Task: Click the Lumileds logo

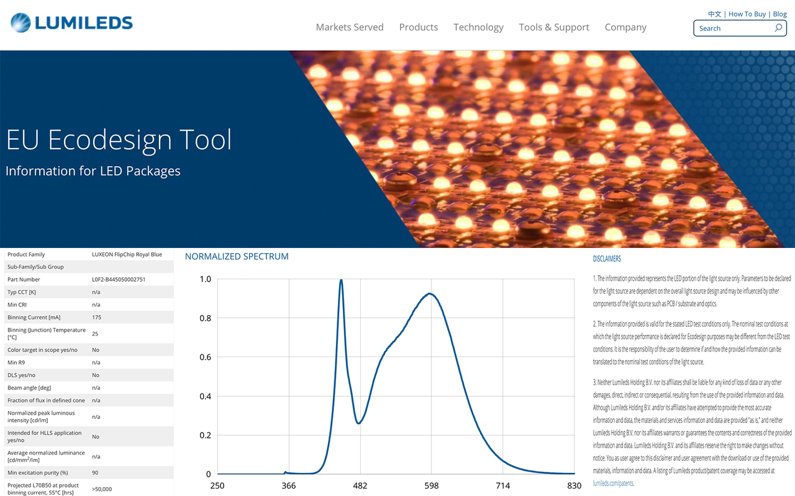Action: pyautogui.click(x=70, y=22)
